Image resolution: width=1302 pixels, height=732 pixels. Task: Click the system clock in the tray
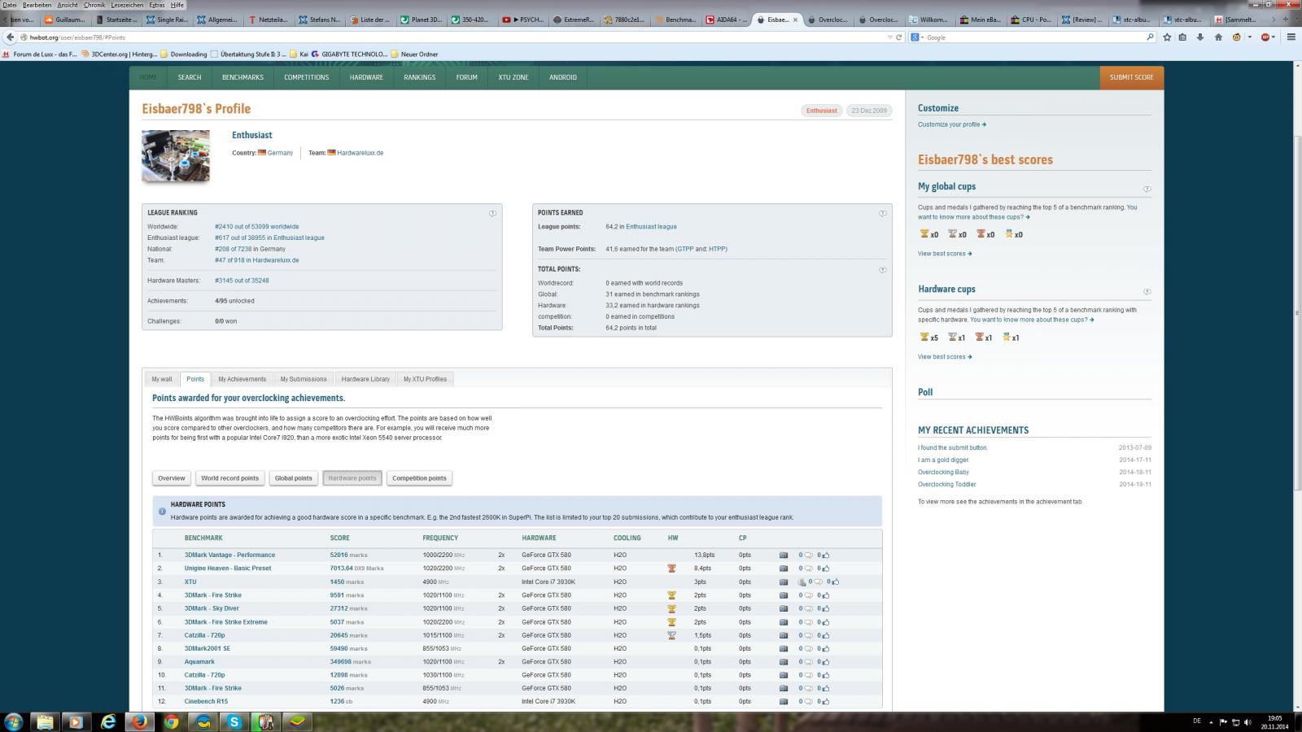coord(1276,722)
